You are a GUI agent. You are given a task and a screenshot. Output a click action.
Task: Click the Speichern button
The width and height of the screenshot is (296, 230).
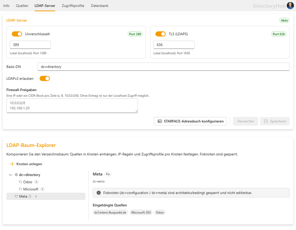[x=275, y=121]
